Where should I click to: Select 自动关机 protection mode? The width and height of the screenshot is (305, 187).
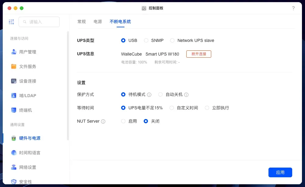tap(160, 94)
